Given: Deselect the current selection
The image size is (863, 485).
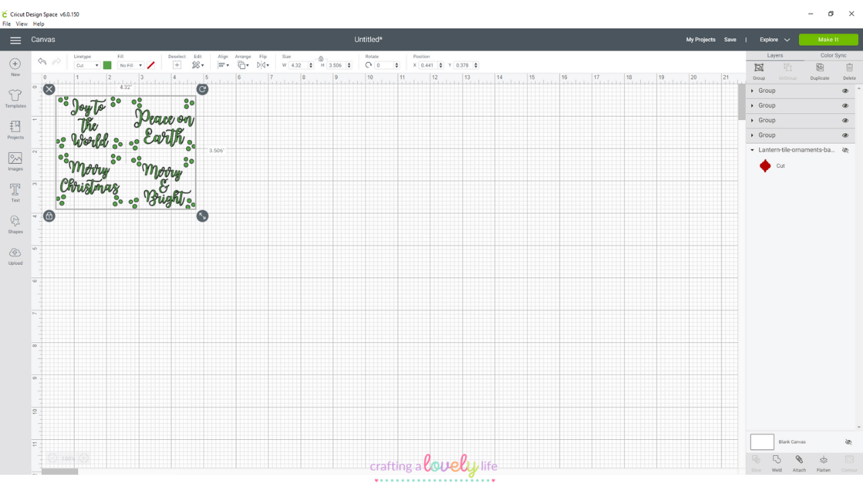Looking at the screenshot, I should (x=177, y=62).
